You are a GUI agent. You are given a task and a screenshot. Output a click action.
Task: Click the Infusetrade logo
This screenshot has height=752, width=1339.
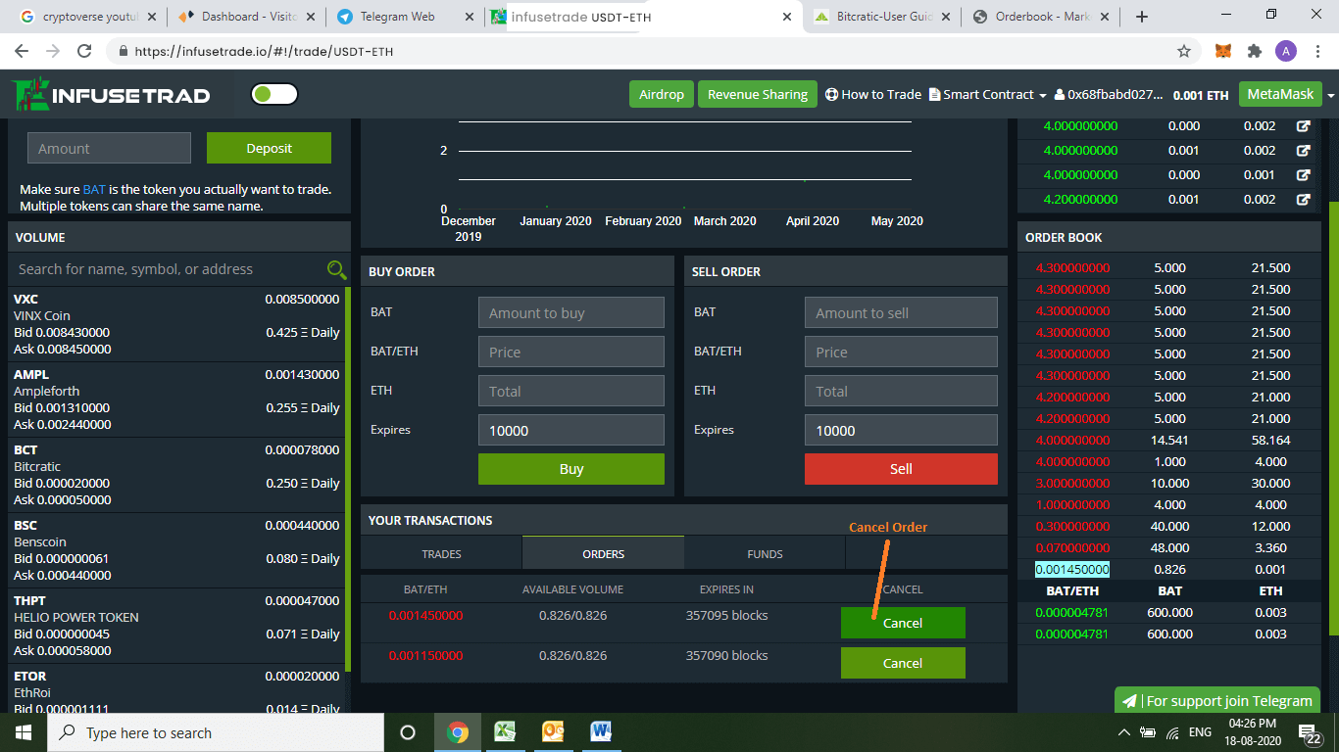113,94
